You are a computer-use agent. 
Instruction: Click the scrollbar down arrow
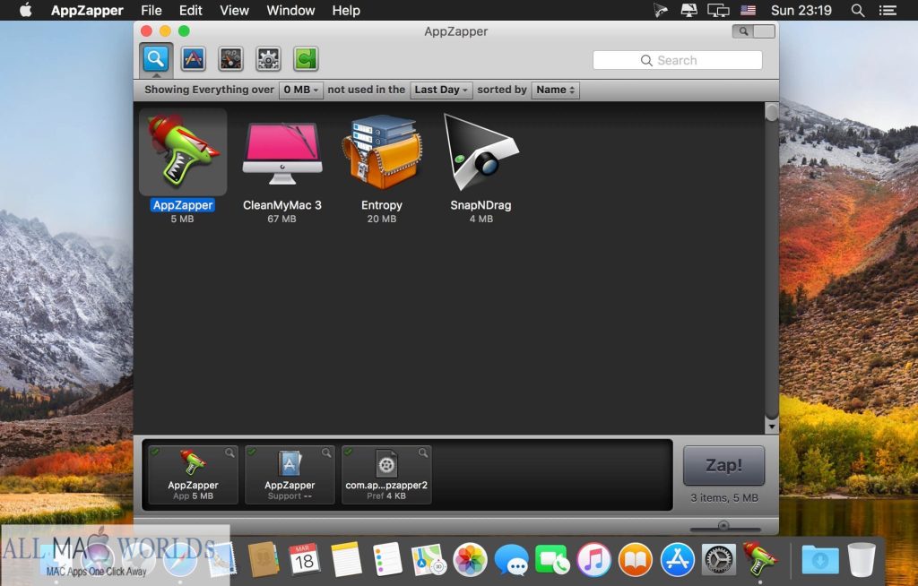coord(772,427)
